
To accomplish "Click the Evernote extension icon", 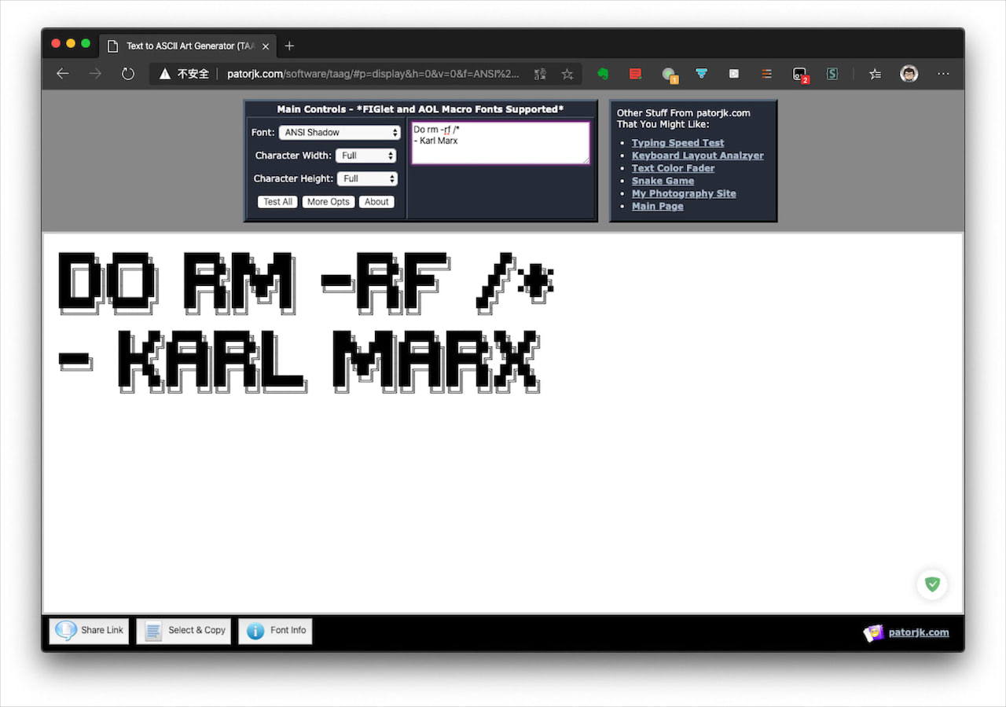I will tap(603, 74).
